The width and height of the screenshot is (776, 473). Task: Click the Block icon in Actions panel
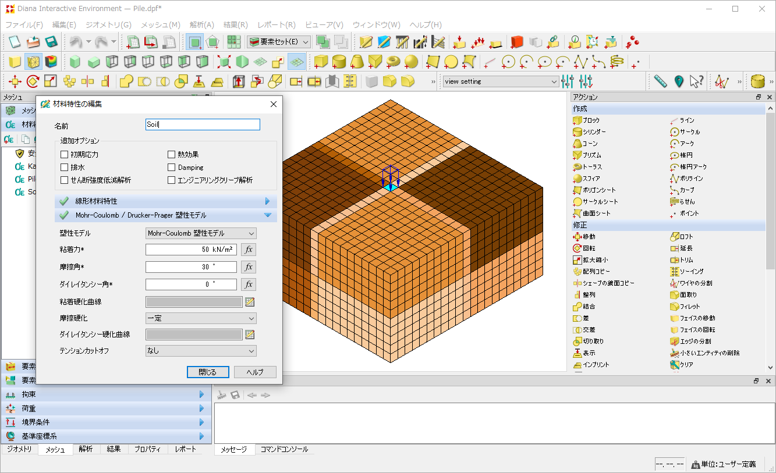coord(577,120)
